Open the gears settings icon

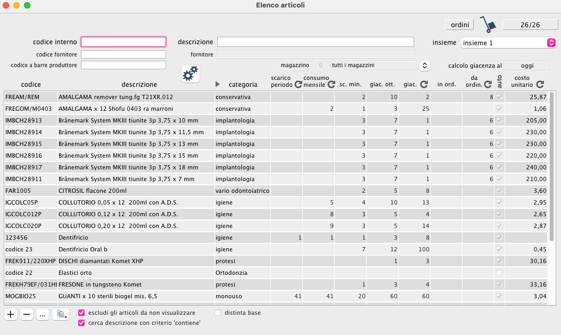pos(190,74)
